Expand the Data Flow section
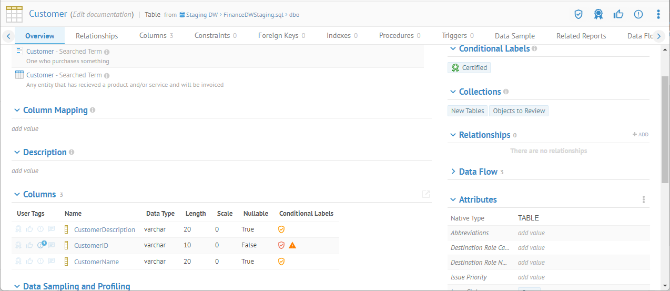The image size is (670, 291). (x=453, y=172)
